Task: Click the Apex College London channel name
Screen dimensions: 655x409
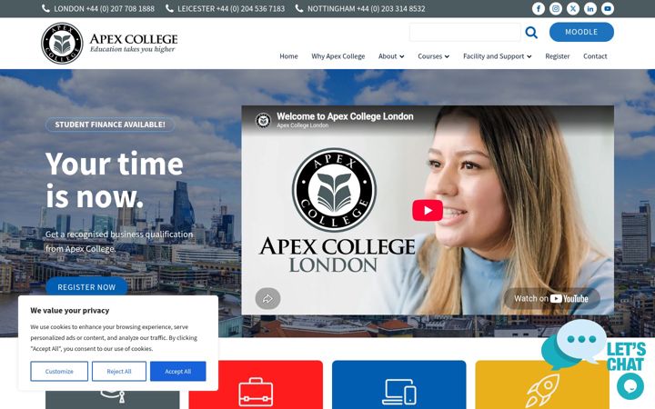Action: coord(302,125)
